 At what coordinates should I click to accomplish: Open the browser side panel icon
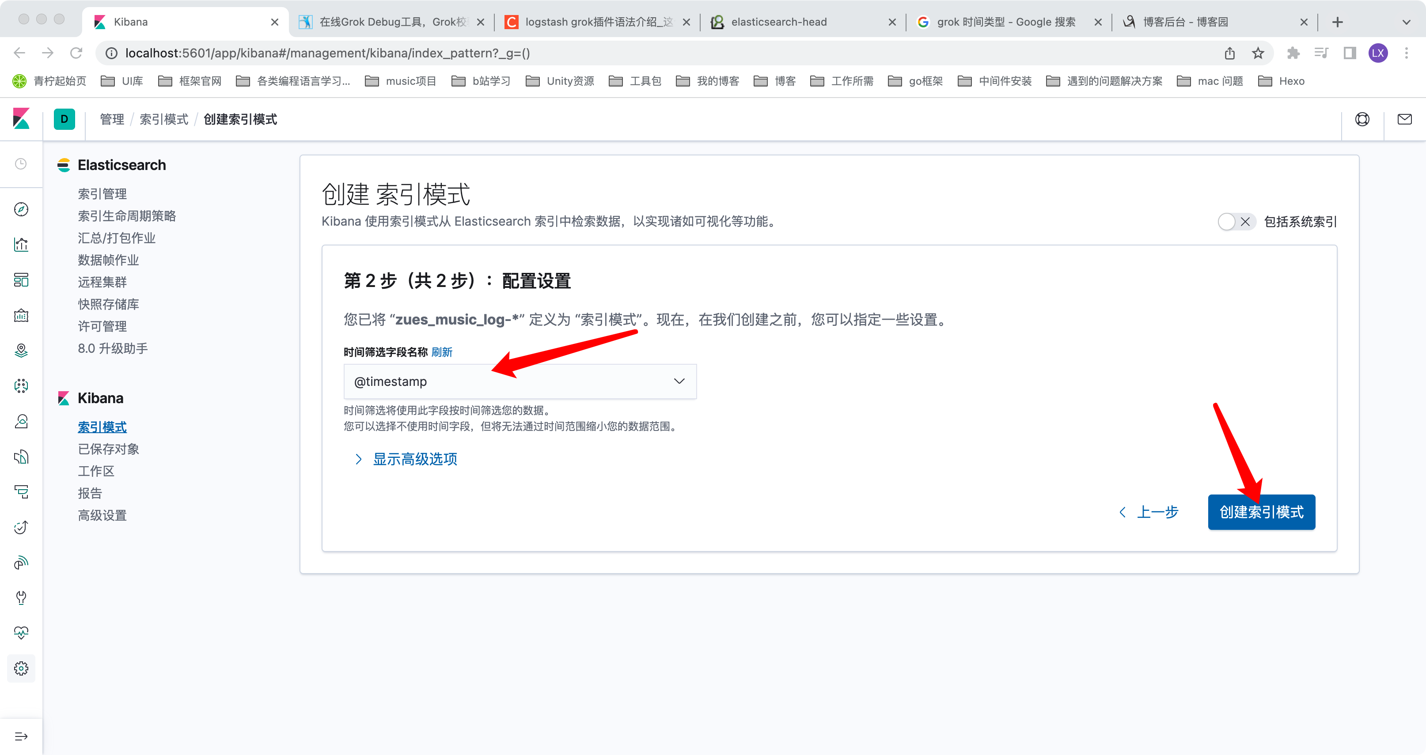tap(1350, 53)
